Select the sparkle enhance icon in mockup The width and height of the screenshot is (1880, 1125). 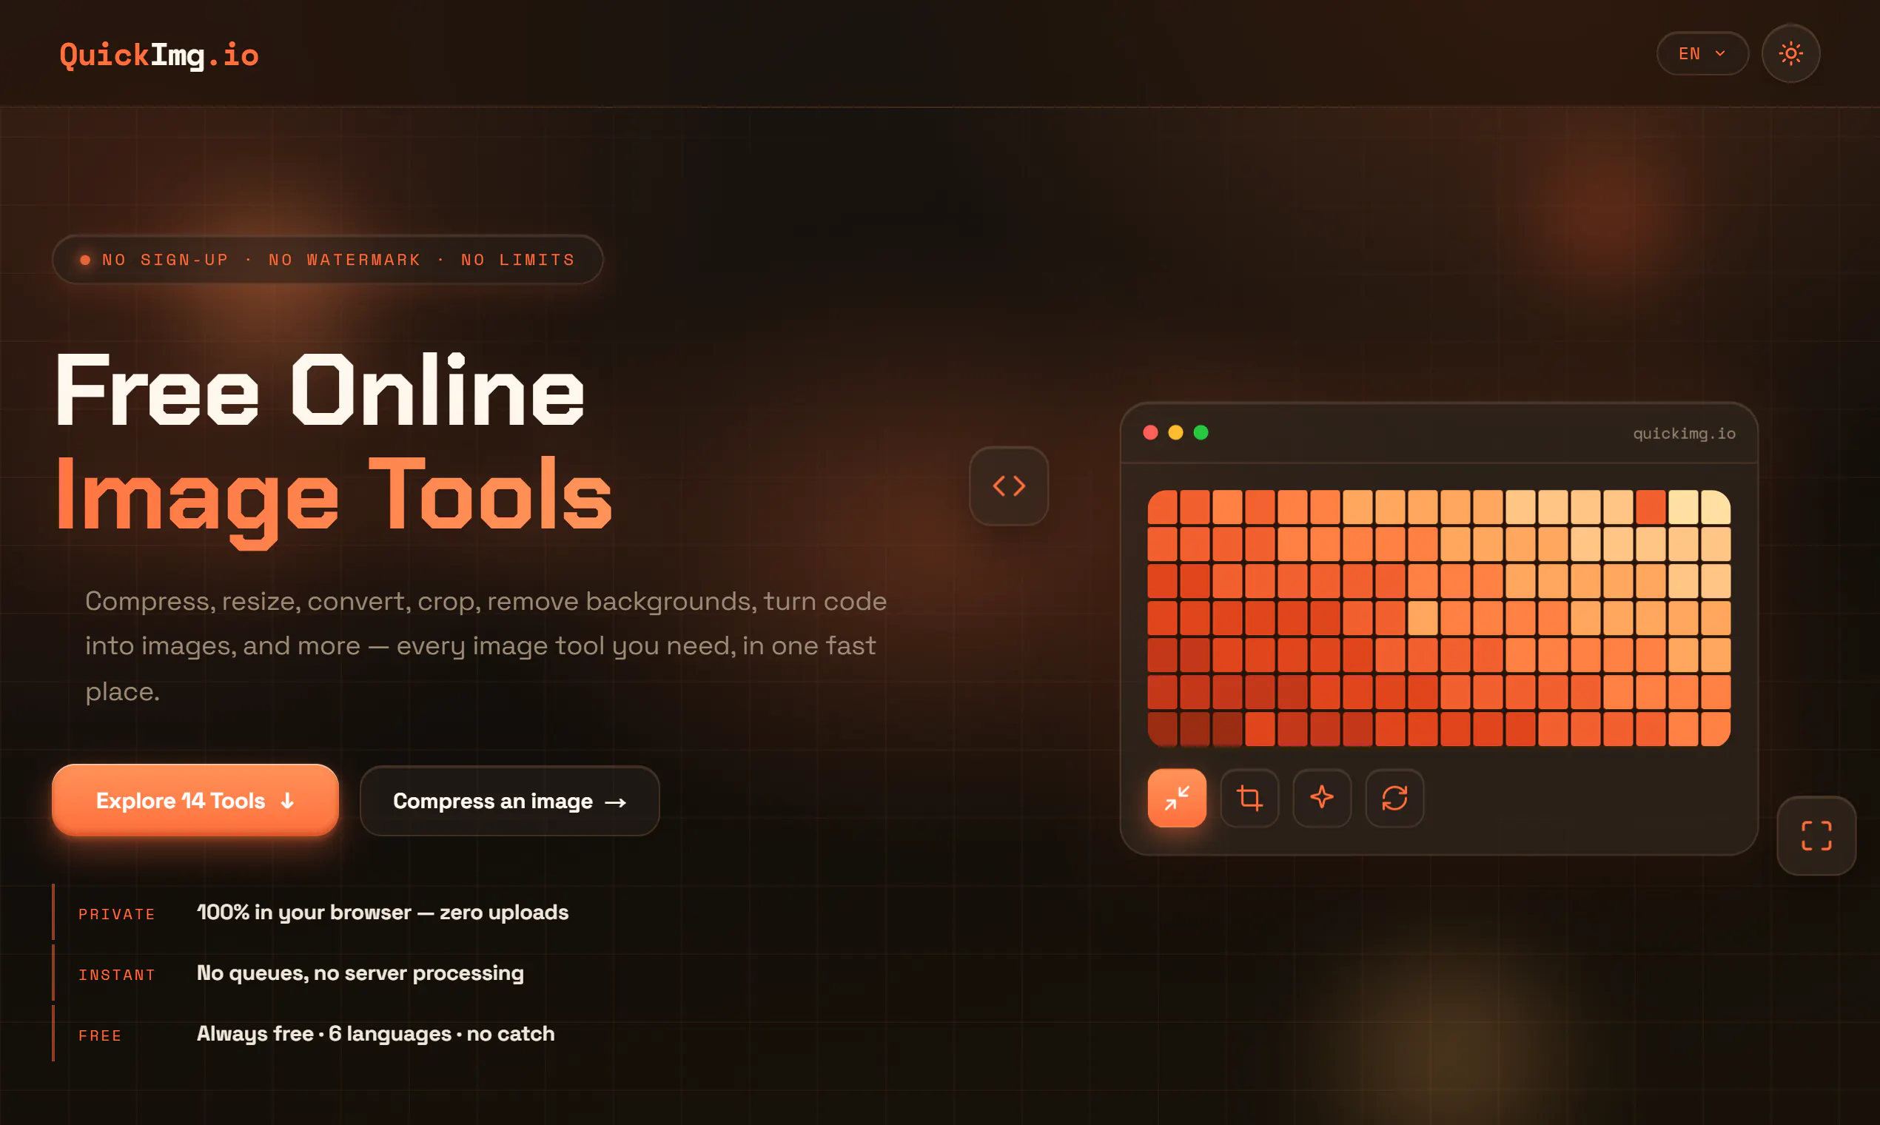point(1322,798)
